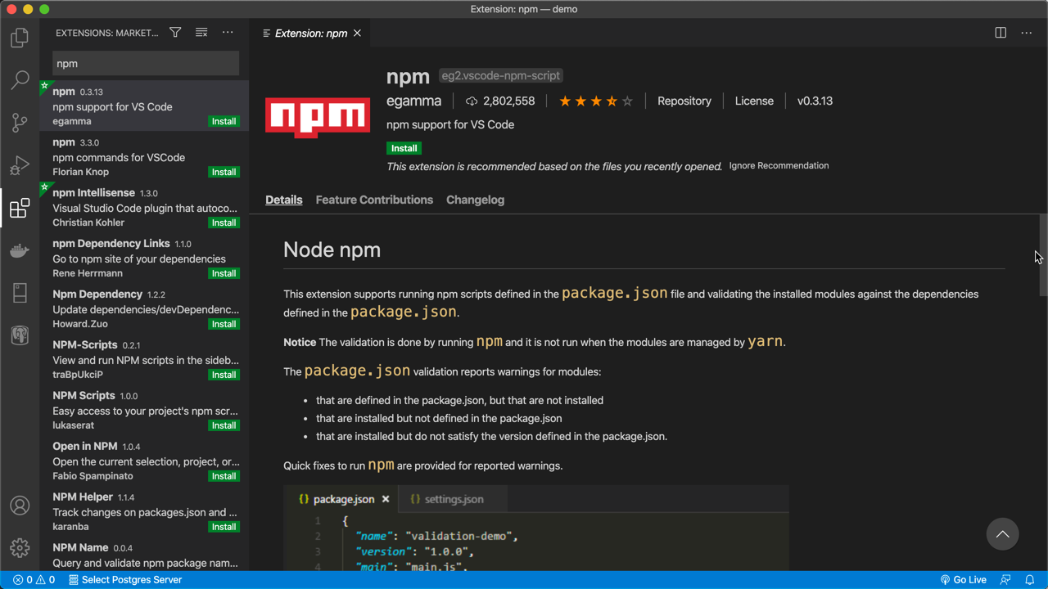The height and width of the screenshot is (589, 1048).
Task: Install npm Intellisense extension
Action: click(x=224, y=223)
